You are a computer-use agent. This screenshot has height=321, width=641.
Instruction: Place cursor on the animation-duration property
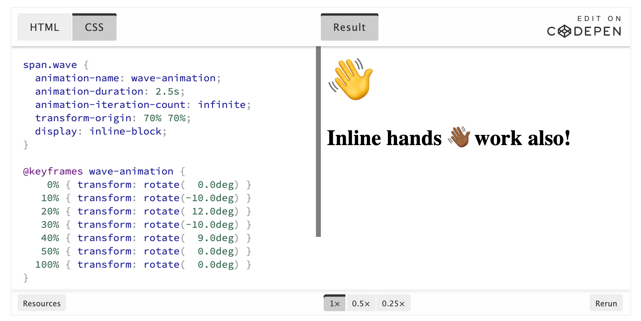point(89,91)
